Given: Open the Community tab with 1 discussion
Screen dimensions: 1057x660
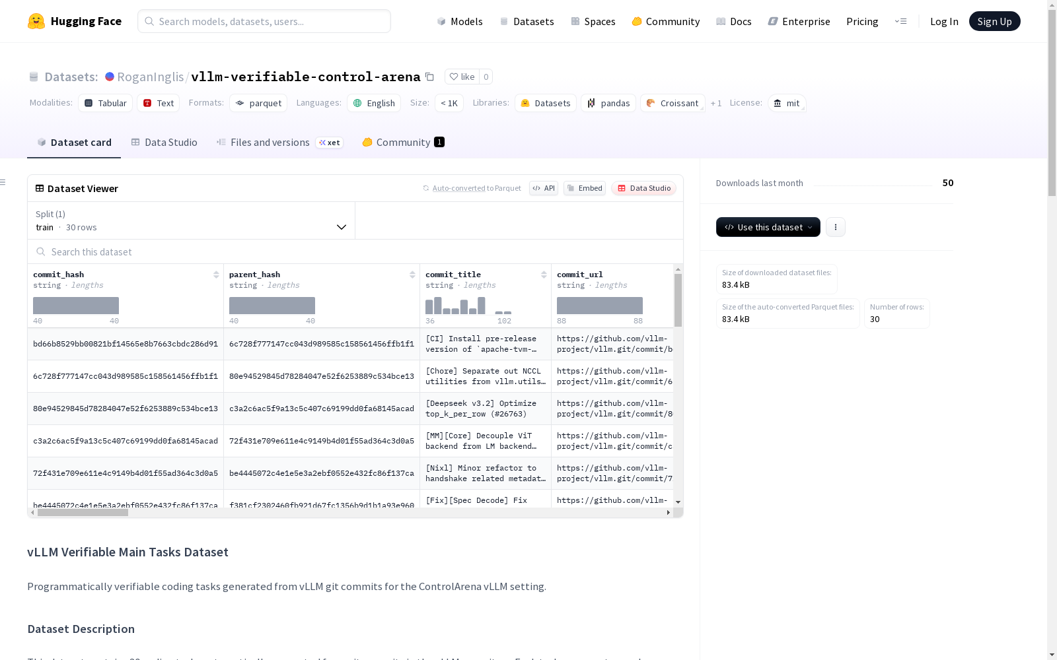Looking at the screenshot, I should tap(403, 142).
